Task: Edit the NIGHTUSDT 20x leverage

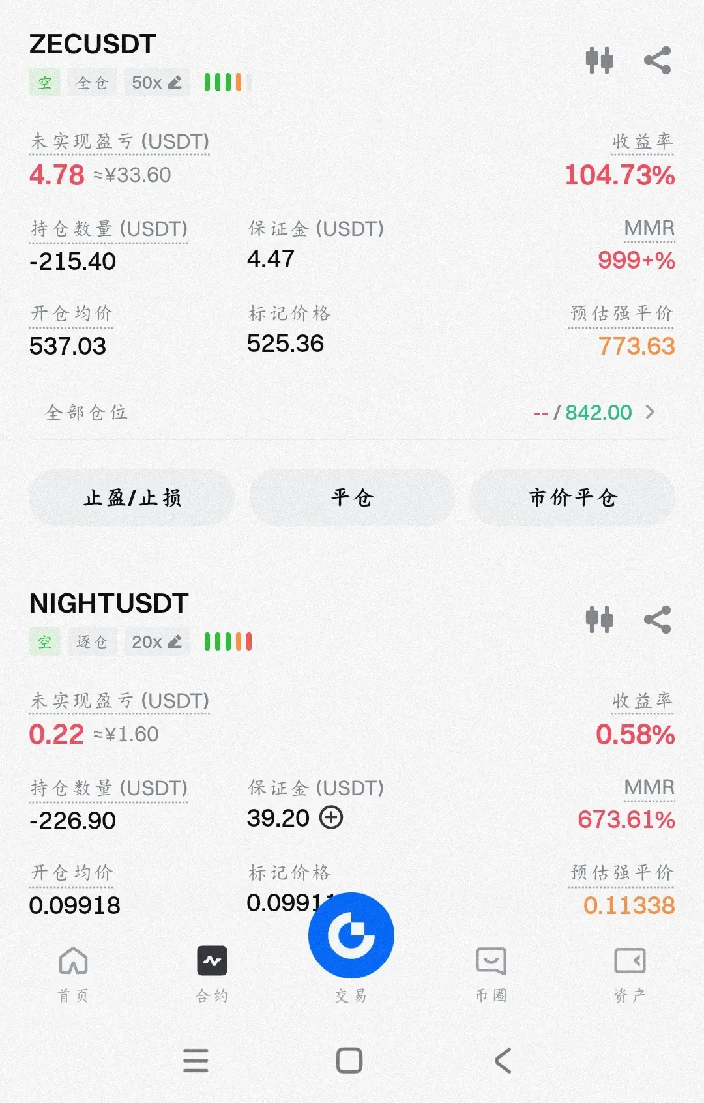Action: click(157, 642)
